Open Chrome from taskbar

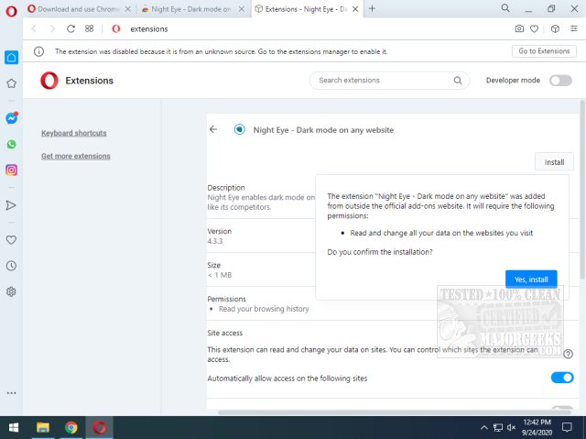click(71, 427)
